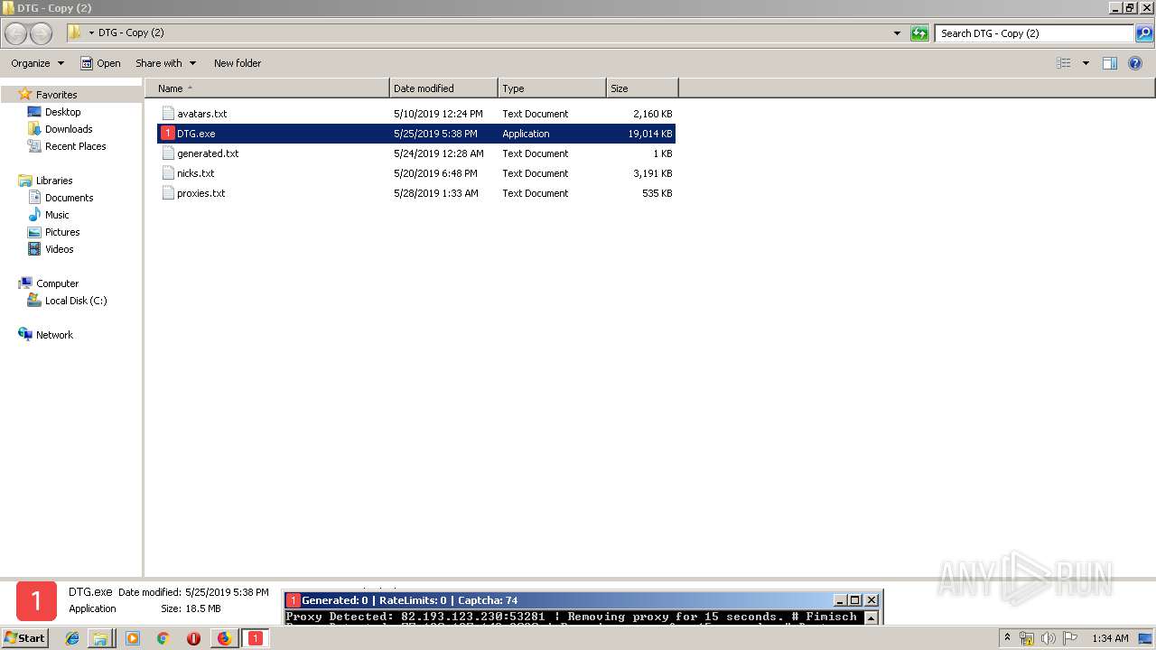Click New folder button
The image size is (1156, 650).
[x=238, y=63]
